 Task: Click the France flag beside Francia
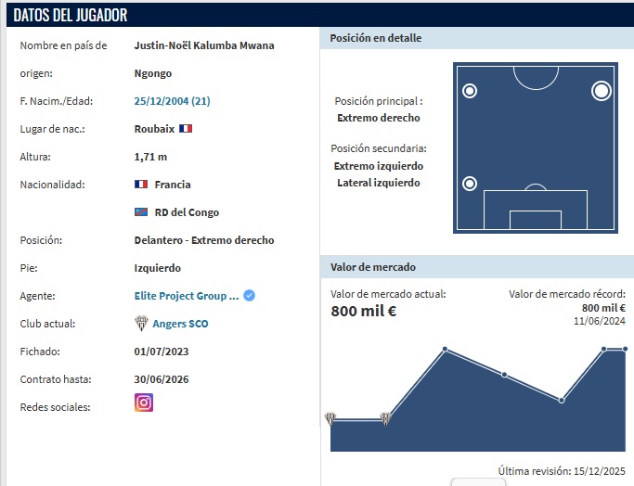tap(142, 185)
